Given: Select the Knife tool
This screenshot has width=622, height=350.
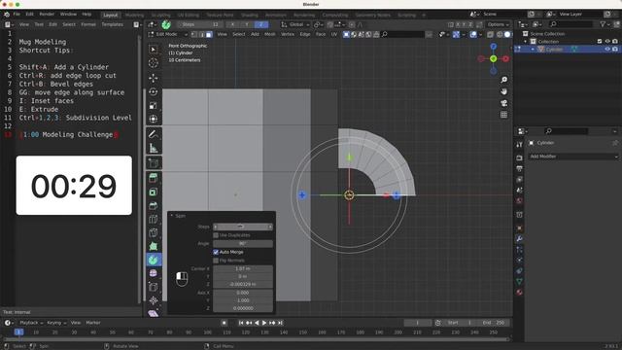Looking at the screenshot, I should point(154,233).
